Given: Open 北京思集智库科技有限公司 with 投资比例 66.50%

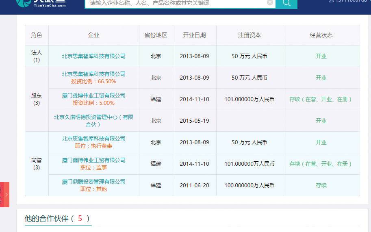Looking at the screenshot, I should click(x=94, y=74).
